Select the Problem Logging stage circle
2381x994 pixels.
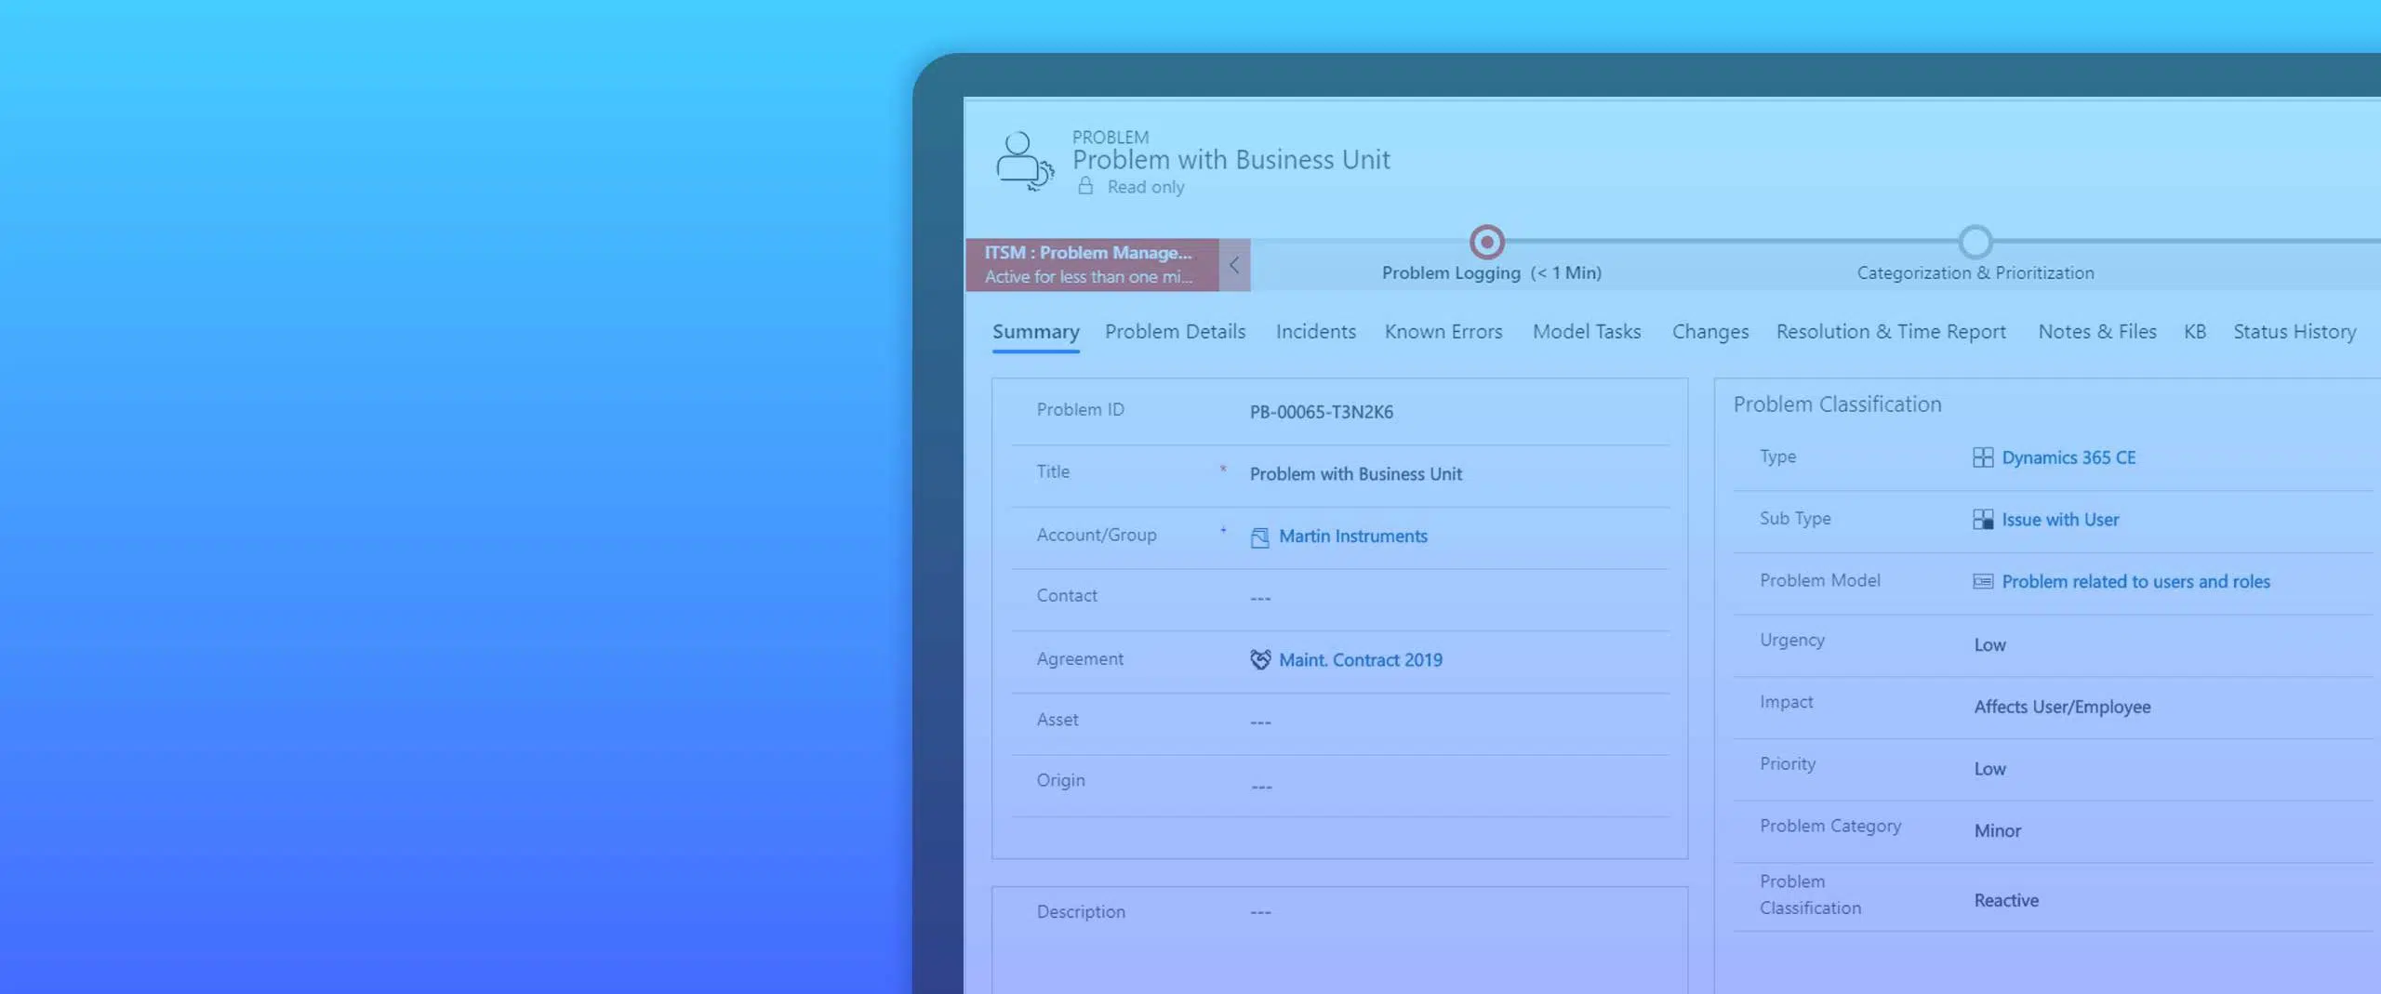point(1486,243)
